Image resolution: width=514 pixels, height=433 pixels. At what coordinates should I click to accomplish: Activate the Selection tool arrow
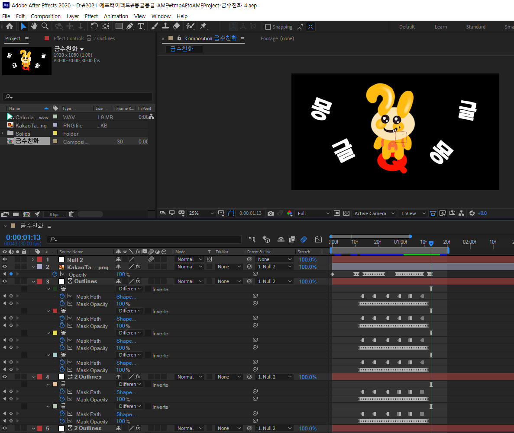pos(23,26)
